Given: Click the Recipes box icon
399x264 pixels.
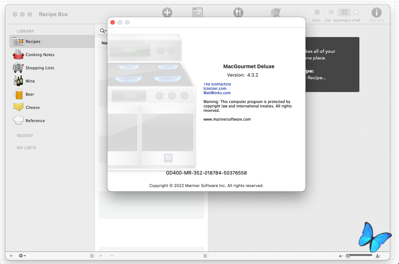Looking at the screenshot, I should tap(18, 41).
